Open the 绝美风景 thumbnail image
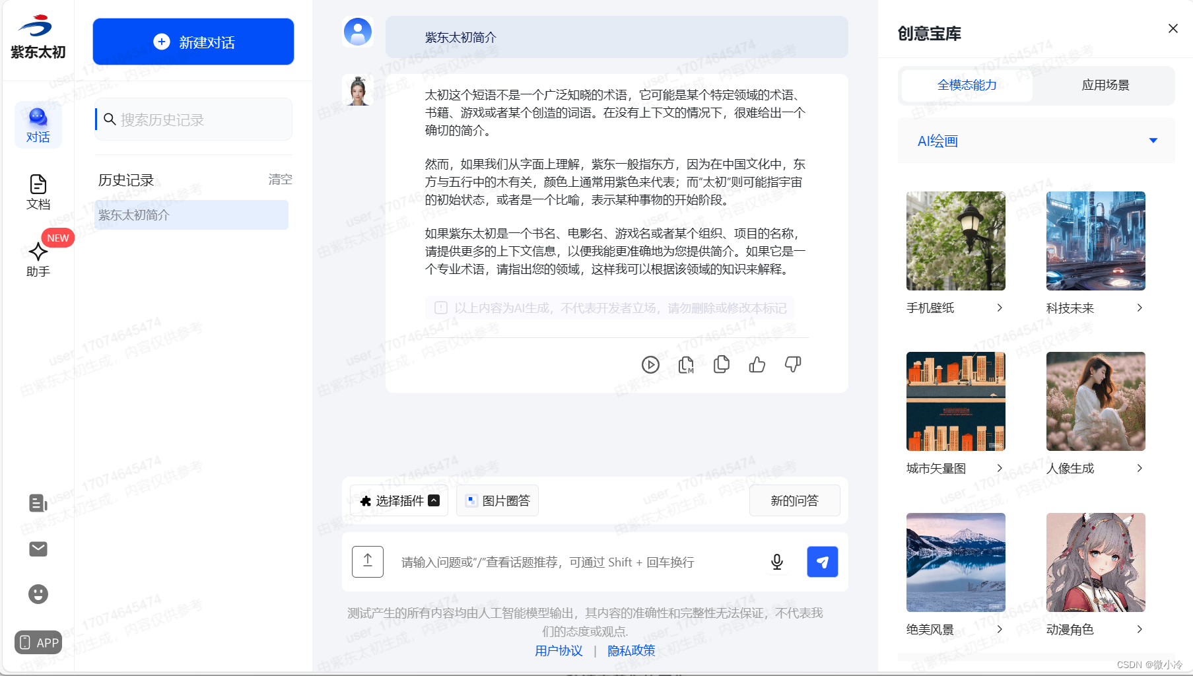 point(956,562)
